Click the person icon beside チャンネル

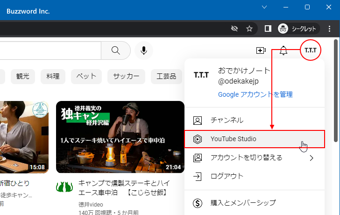(198, 121)
